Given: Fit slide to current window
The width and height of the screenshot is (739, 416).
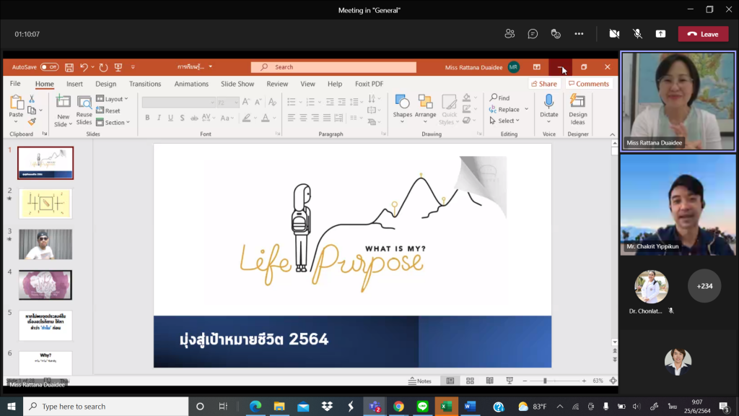Looking at the screenshot, I should click(613, 381).
